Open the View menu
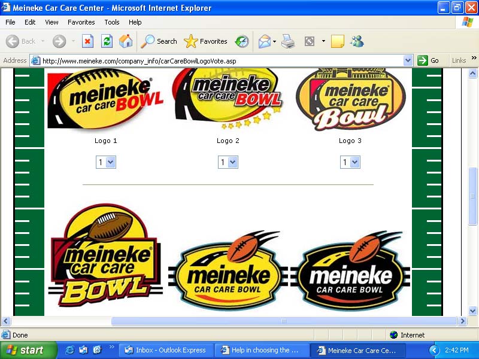The image size is (479, 359). pos(51,22)
